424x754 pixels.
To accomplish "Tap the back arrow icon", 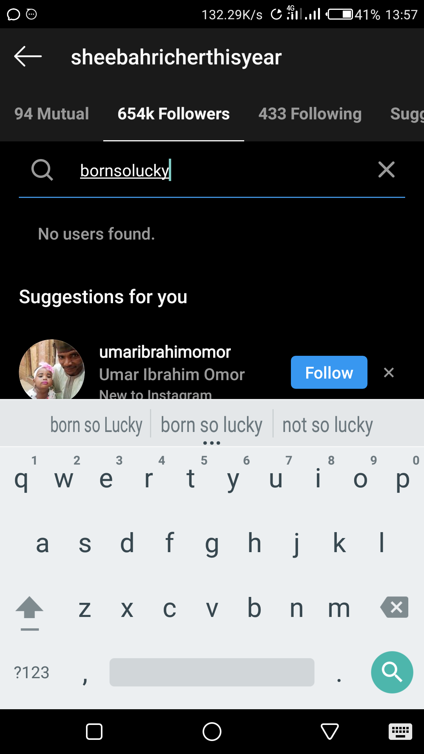I will coord(28,57).
